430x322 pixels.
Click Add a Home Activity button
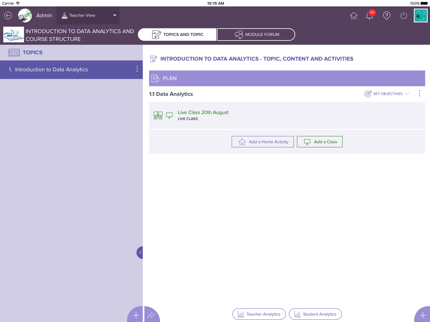tap(263, 142)
